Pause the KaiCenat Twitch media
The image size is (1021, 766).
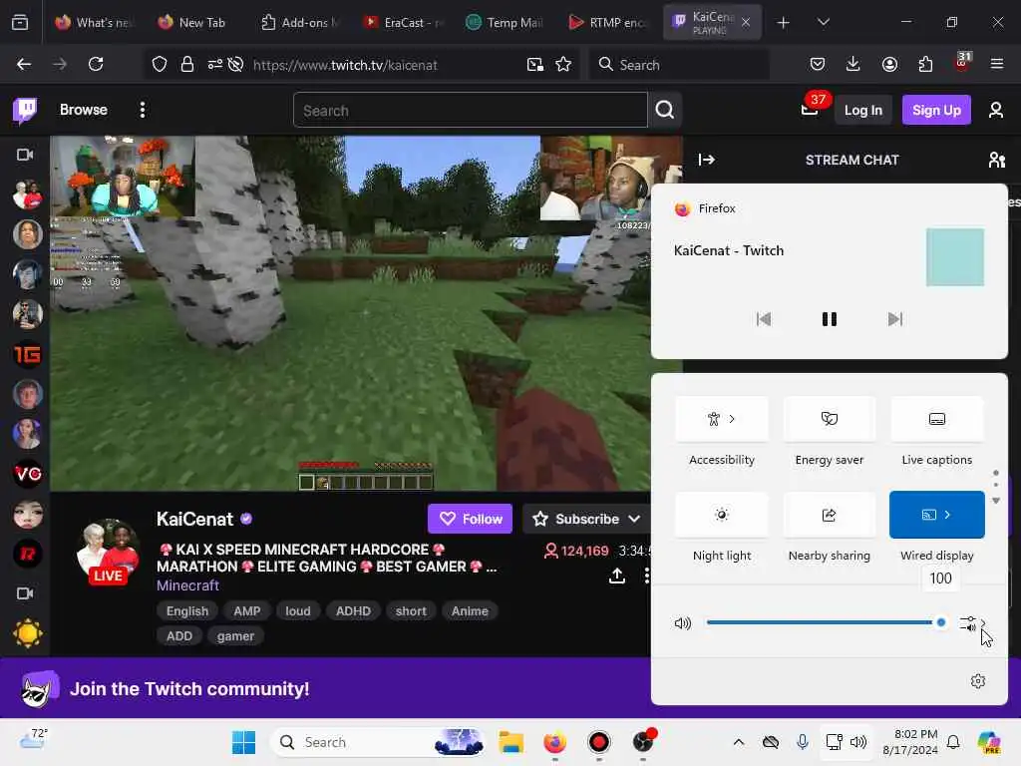[x=829, y=319]
